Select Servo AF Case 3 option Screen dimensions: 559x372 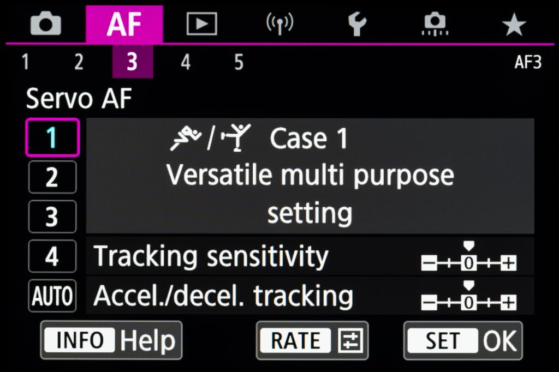point(52,217)
